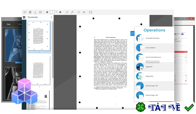Screen dimensions: 196x114
Task: Maximize the right background window
Action: (187, 18)
